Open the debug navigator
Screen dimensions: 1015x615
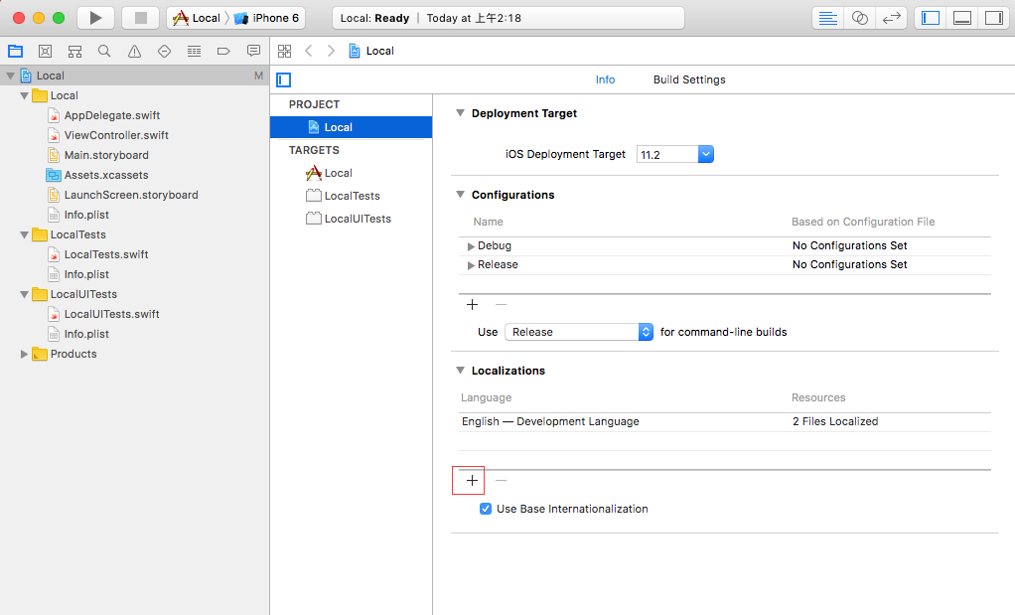(195, 51)
